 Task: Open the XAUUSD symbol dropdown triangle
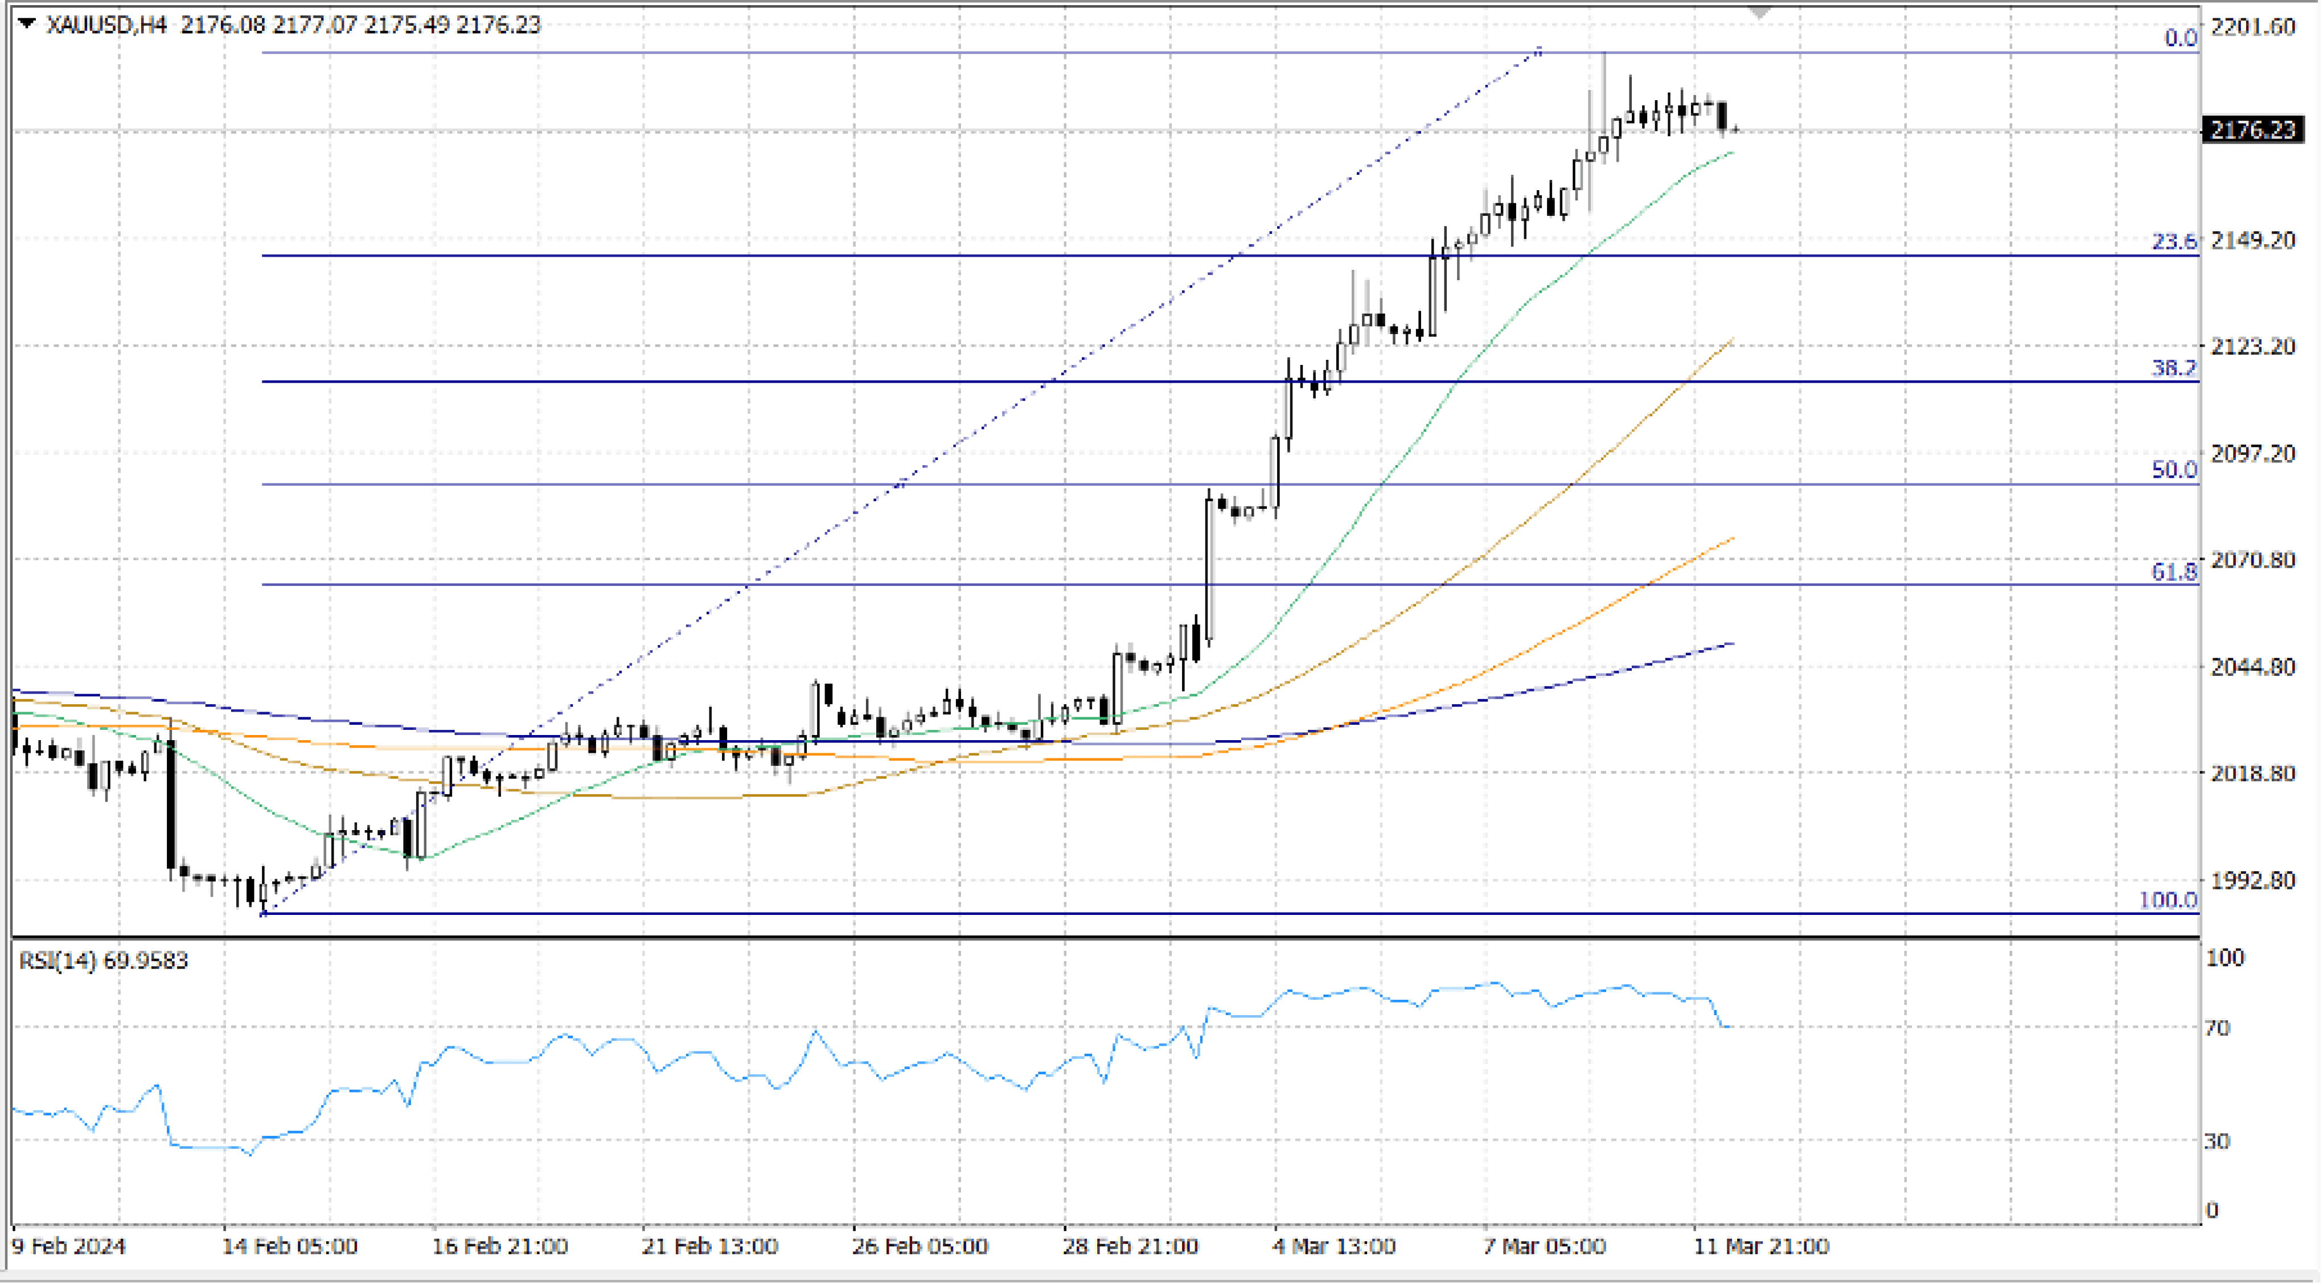(x=26, y=24)
